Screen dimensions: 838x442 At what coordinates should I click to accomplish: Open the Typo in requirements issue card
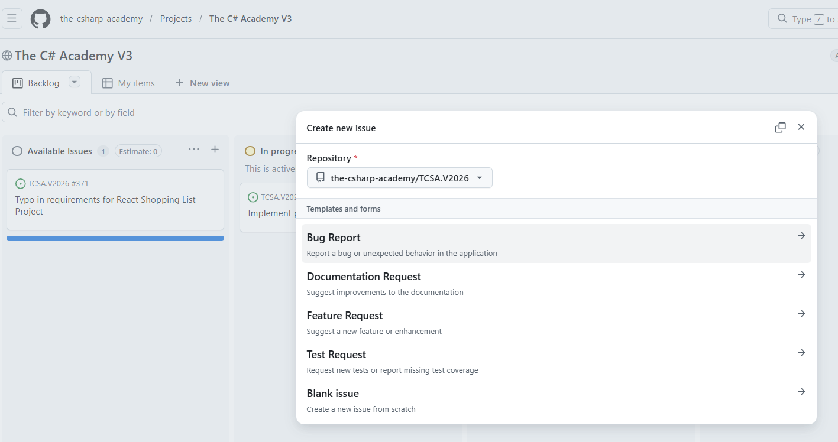pos(115,200)
